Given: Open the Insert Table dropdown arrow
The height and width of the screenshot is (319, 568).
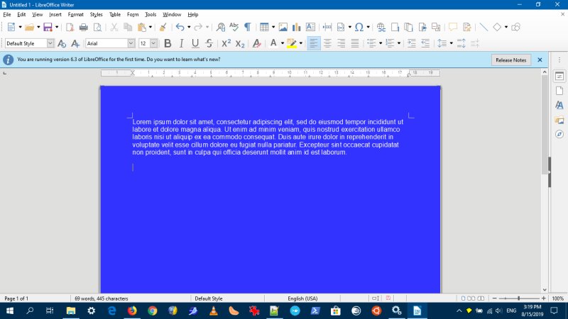Looking at the screenshot, I should tap(273, 27).
